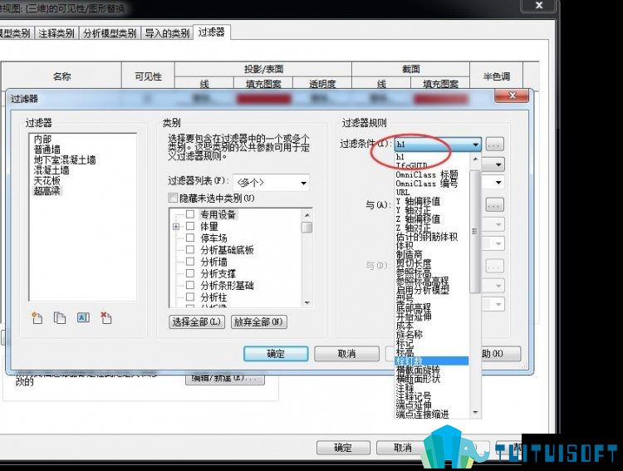Check the 专用设备 category
Image resolution: width=623 pixels, height=471 pixels.
pyautogui.click(x=190, y=214)
